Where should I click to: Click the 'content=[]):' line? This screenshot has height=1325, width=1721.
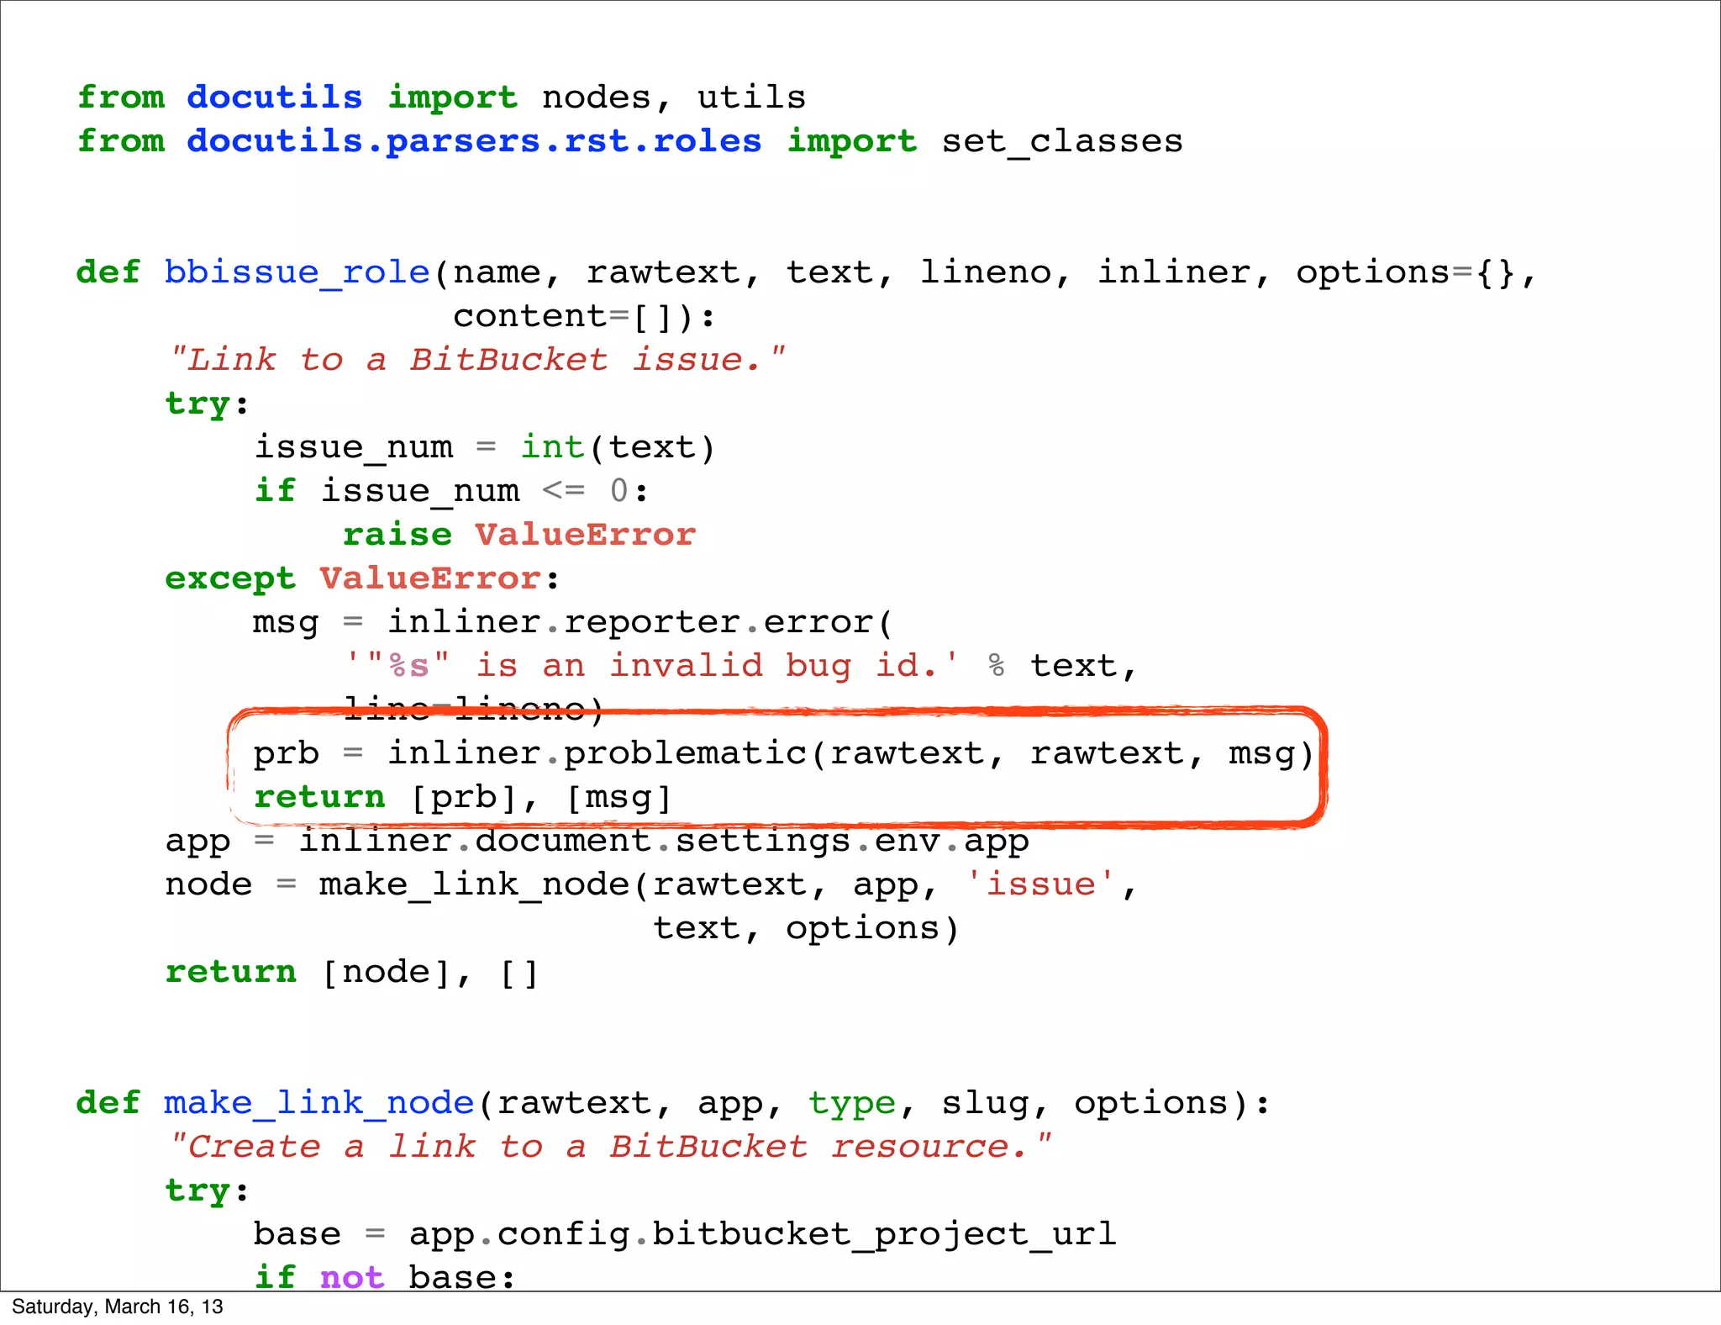[x=584, y=317]
